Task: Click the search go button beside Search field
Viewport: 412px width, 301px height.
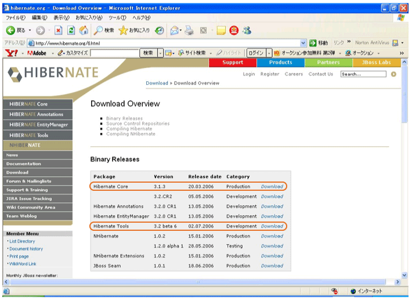Action: [393, 74]
